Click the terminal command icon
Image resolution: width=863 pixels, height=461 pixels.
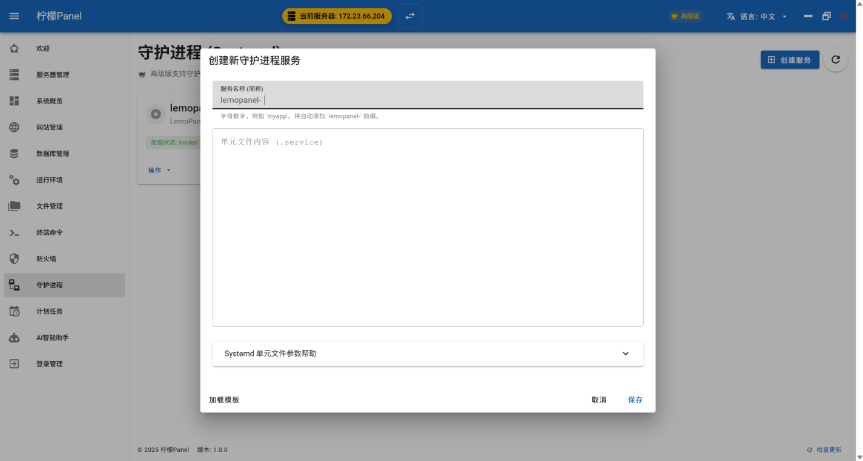(x=15, y=232)
